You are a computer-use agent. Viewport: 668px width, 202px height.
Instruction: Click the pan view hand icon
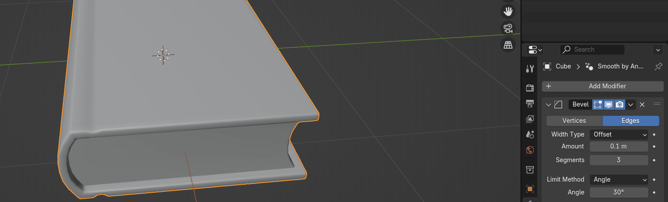508,11
